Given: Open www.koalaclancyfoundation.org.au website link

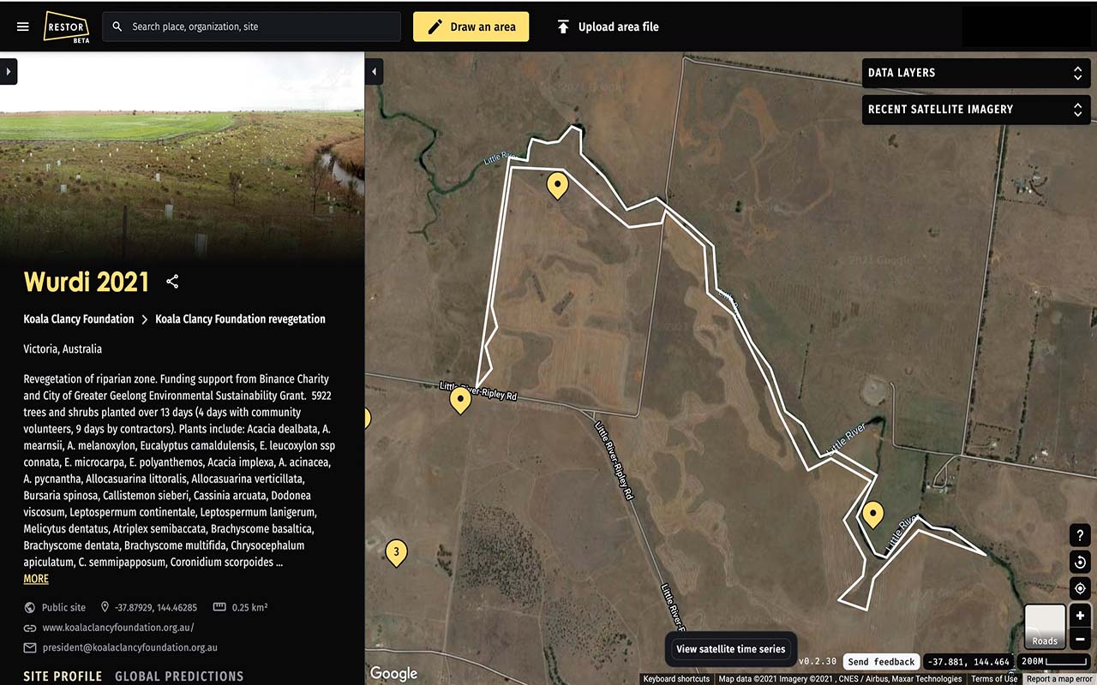Looking at the screenshot, I should (118, 628).
